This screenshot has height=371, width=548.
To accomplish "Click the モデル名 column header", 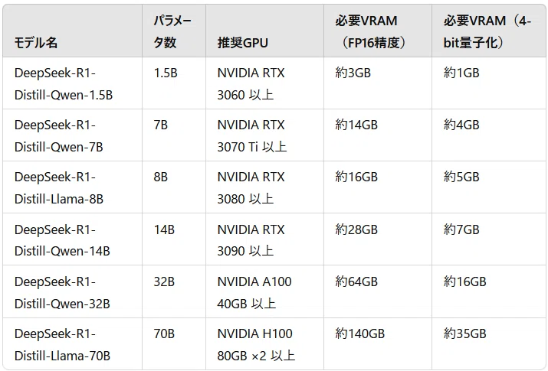I will [36, 43].
